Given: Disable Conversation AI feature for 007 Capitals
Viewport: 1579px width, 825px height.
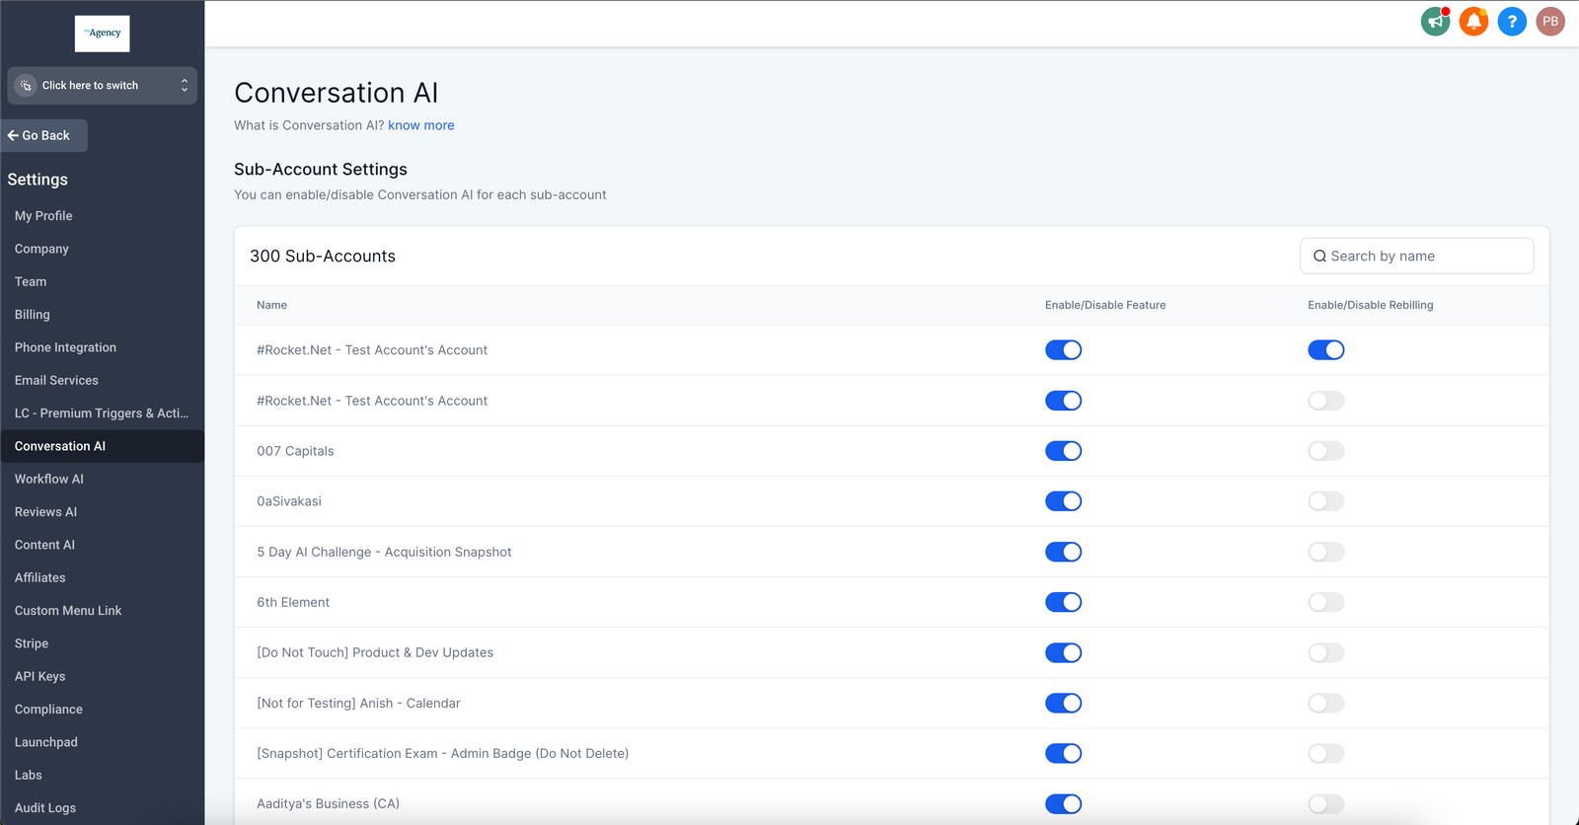Looking at the screenshot, I should click(x=1063, y=451).
